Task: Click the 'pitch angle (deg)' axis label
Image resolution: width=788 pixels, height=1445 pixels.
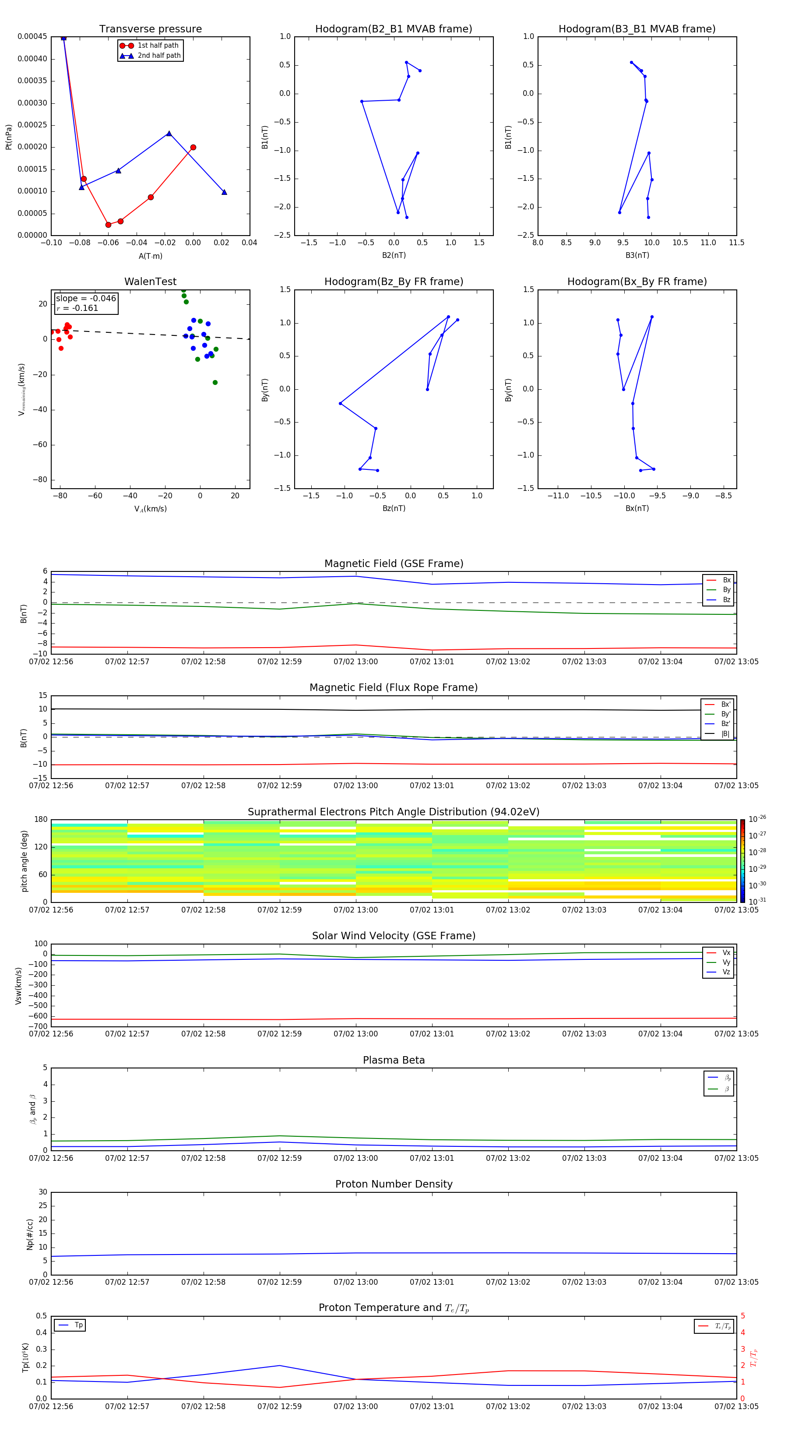Action: [x=24, y=861]
